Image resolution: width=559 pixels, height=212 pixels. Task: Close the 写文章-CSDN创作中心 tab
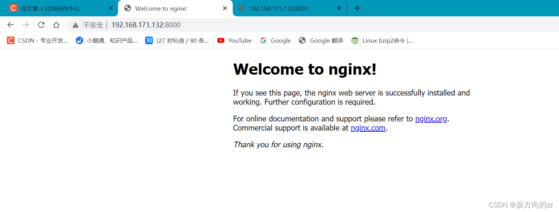pos(111,8)
